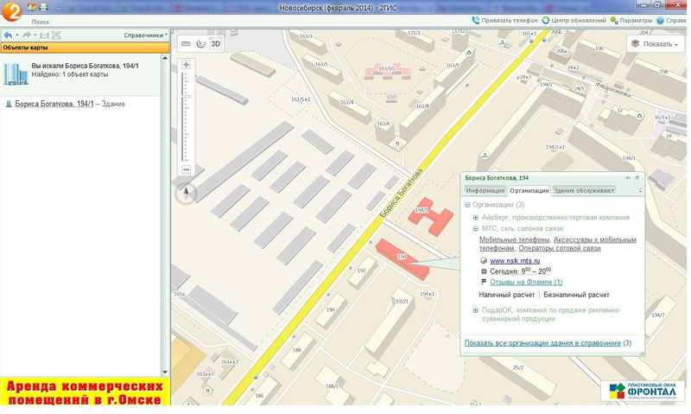The image size is (691, 414).
Task: Zoom in with the plus button
Action: [x=186, y=65]
